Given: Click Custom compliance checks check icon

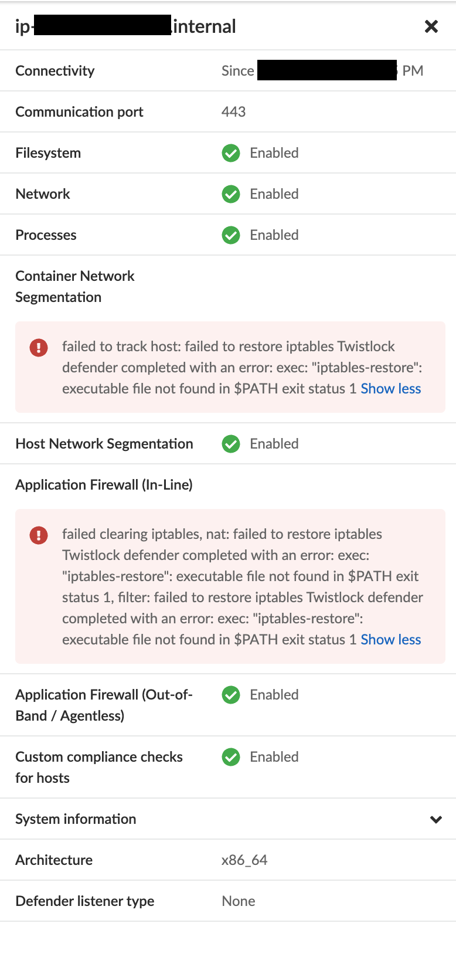Looking at the screenshot, I should pyautogui.click(x=231, y=757).
